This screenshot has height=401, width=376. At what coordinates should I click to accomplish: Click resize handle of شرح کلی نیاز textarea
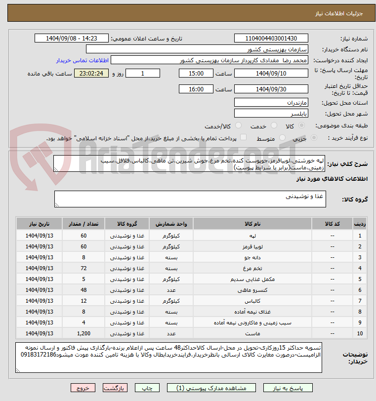point(56,169)
